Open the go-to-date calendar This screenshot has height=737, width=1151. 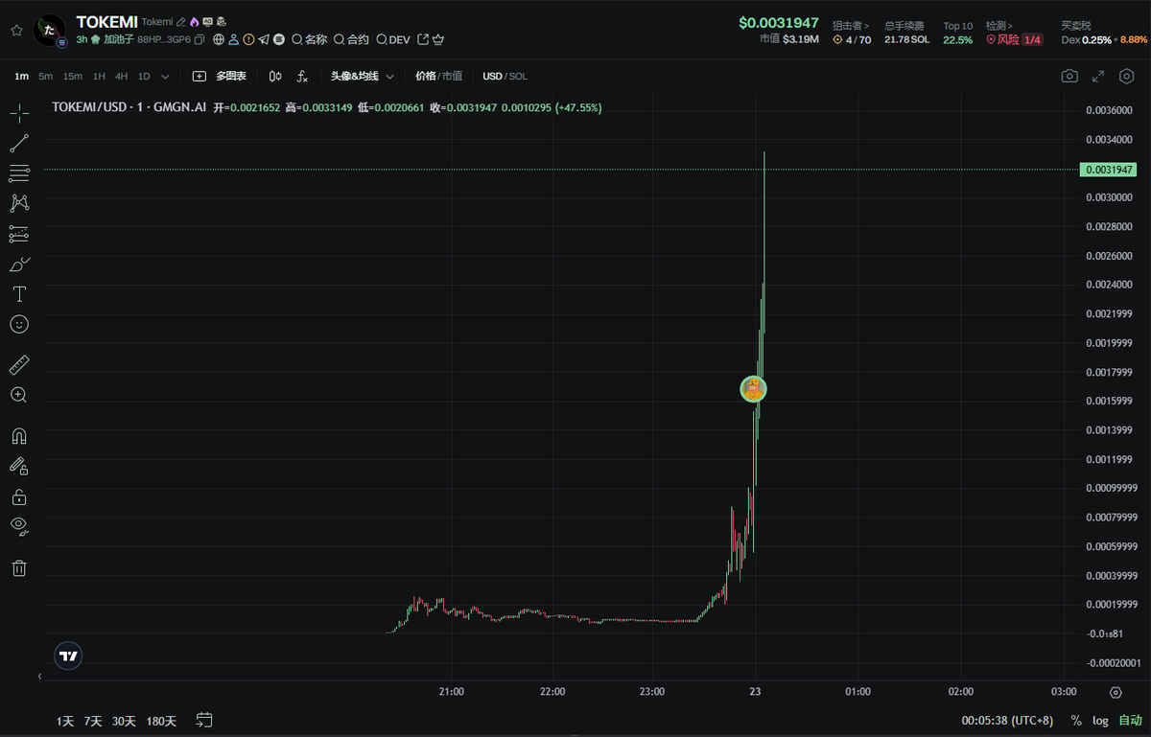[204, 720]
